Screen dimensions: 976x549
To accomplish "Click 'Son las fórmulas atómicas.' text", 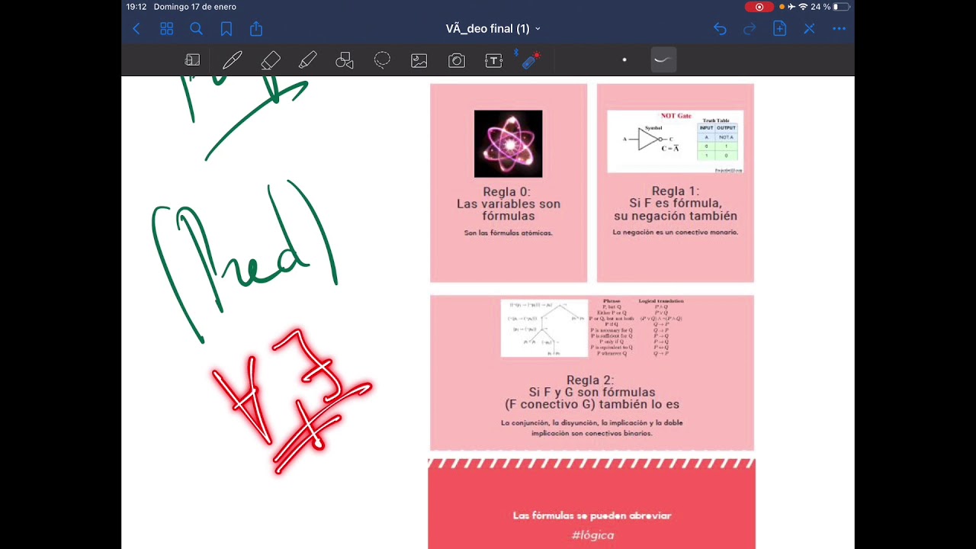I will point(508,233).
